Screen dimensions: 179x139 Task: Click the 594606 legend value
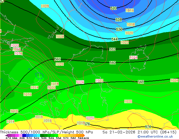pyautogui.click(x=83, y=138)
